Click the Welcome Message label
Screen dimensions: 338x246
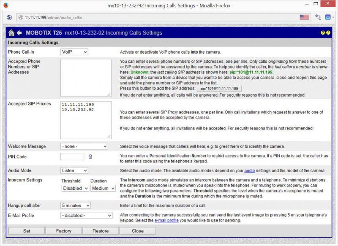27,146
